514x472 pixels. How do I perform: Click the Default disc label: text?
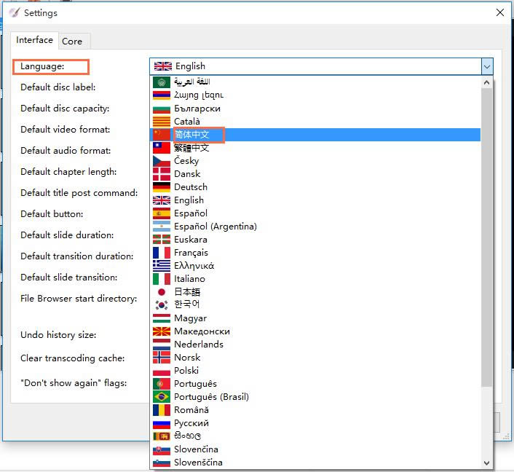58,87
